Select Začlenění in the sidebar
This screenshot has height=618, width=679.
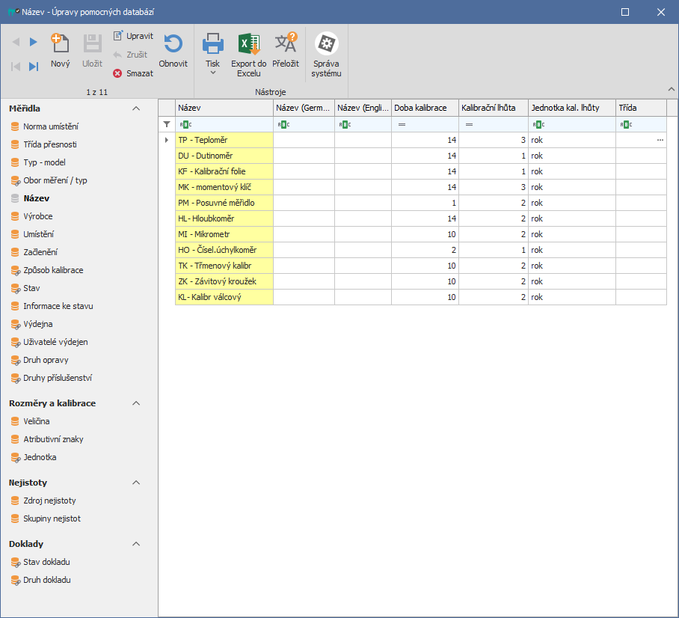(x=34, y=252)
